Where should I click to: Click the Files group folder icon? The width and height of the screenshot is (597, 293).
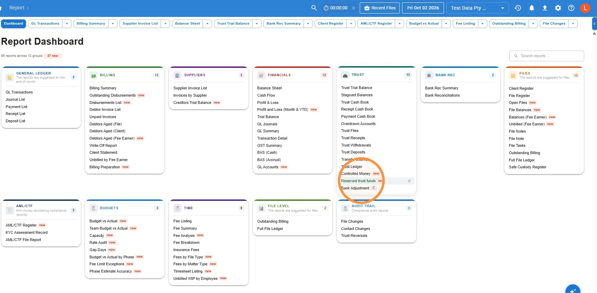pos(513,76)
